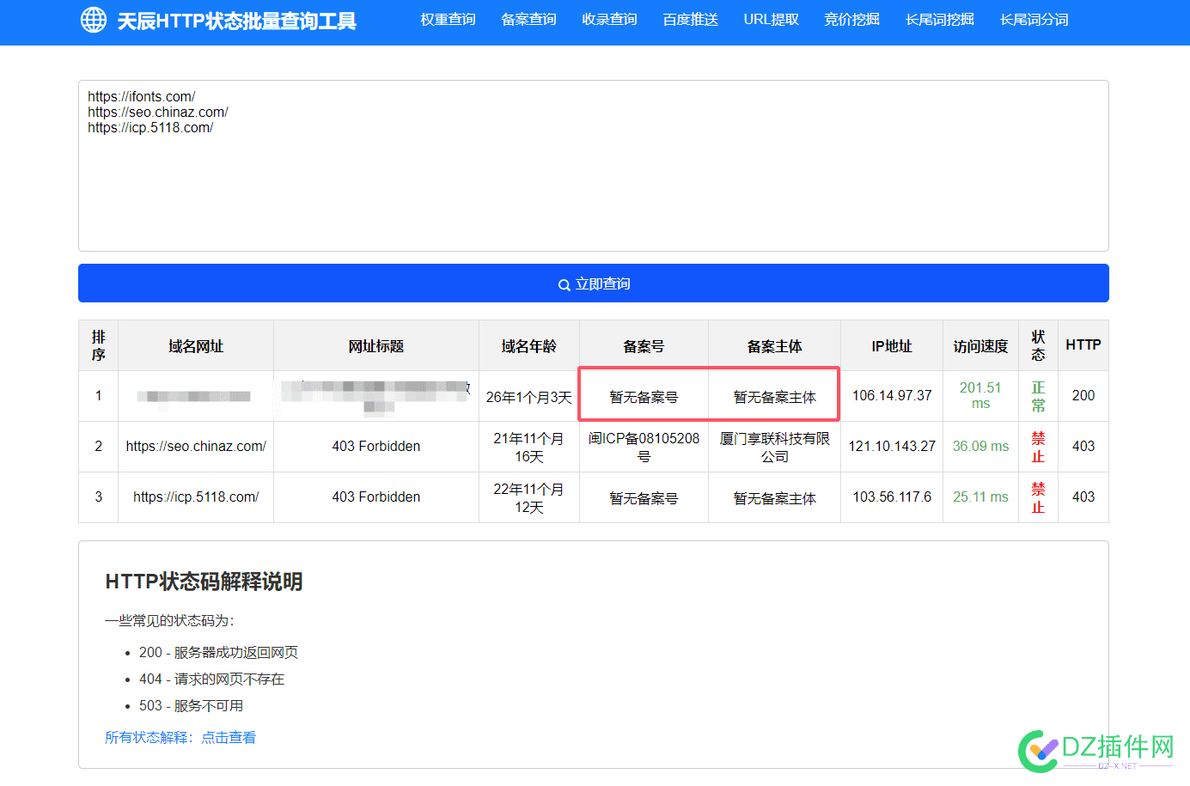Click the 200 - 服务器成功返回网页 list item
The height and width of the screenshot is (786, 1190).
[218, 653]
